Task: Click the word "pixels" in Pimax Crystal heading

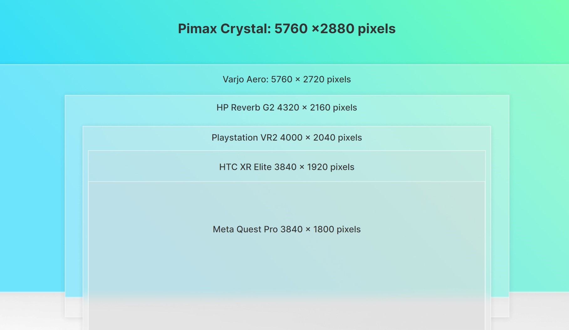Action: (377, 29)
